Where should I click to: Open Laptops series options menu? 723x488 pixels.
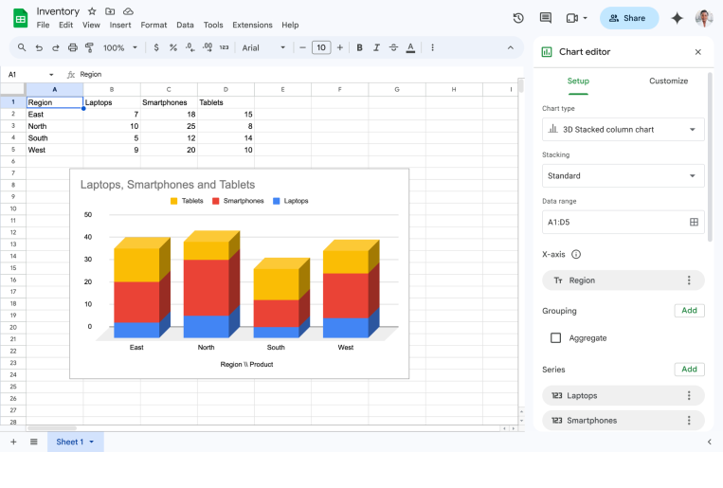(x=689, y=396)
